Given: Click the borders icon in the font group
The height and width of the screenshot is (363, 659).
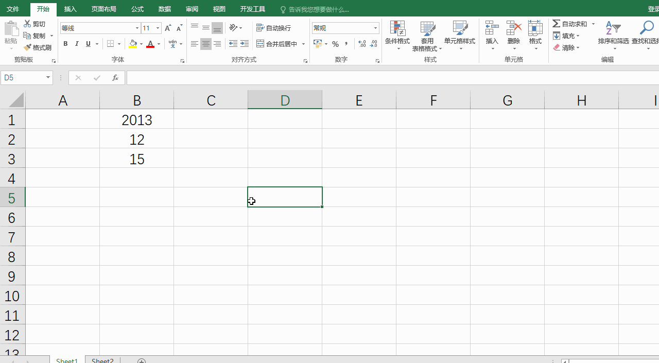Looking at the screenshot, I should [110, 44].
